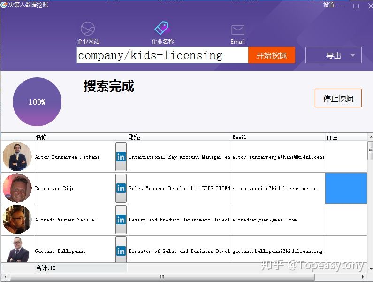Start mining with the 开始挖掘 button
The height and width of the screenshot is (282, 373).
(x=272, y=55)
